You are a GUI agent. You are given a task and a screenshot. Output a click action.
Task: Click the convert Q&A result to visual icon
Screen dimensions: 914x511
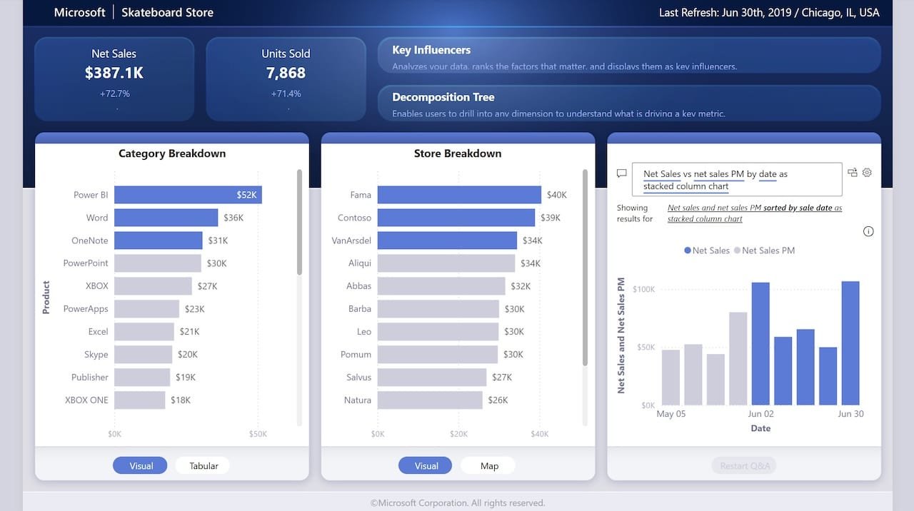(852, 172)
